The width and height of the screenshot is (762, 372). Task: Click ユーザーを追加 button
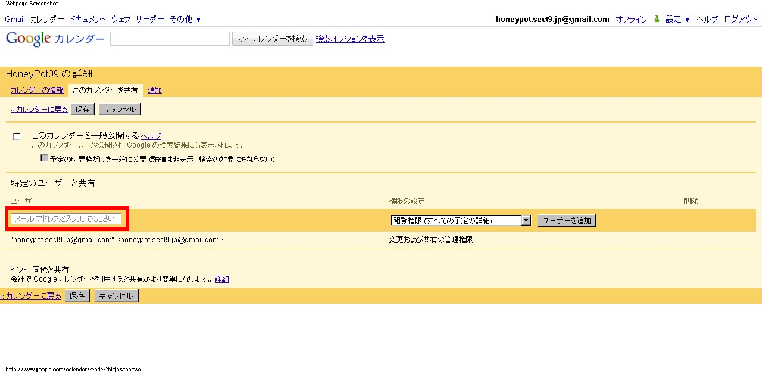point(567,221)
